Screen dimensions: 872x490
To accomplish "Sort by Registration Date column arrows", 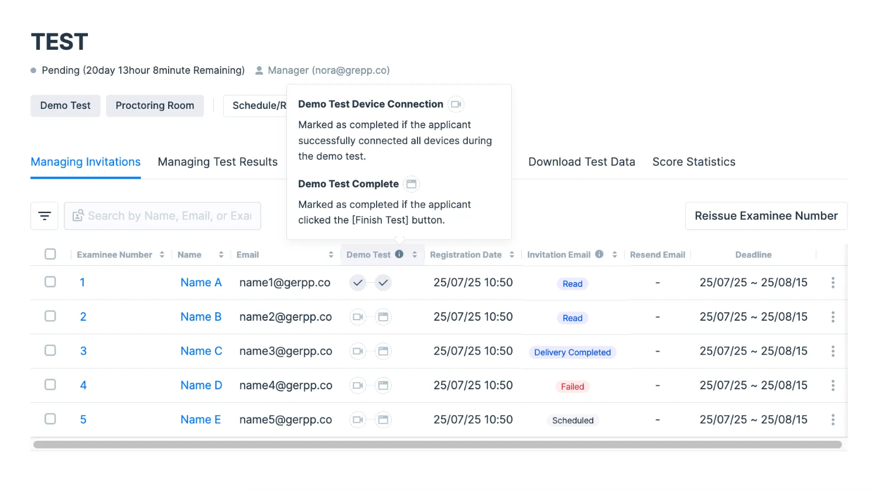I will coord(512,255).
